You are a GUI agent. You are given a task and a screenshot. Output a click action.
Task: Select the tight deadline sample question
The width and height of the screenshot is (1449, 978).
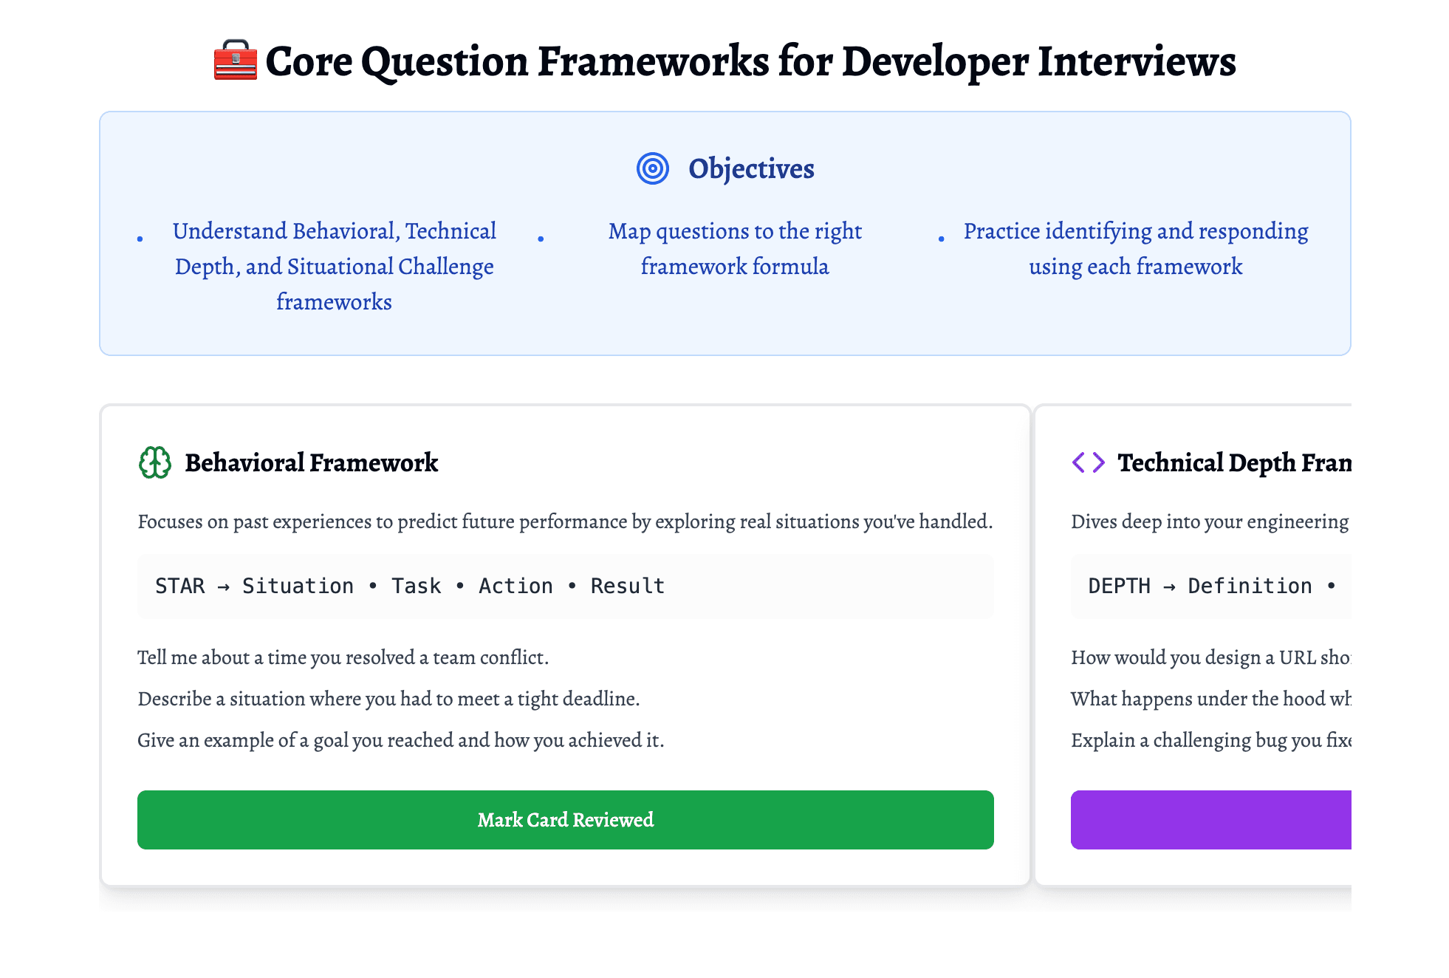point(390,698)
